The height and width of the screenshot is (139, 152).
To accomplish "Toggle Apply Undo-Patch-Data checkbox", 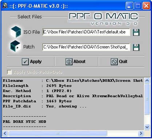I will tap(9, 72).
